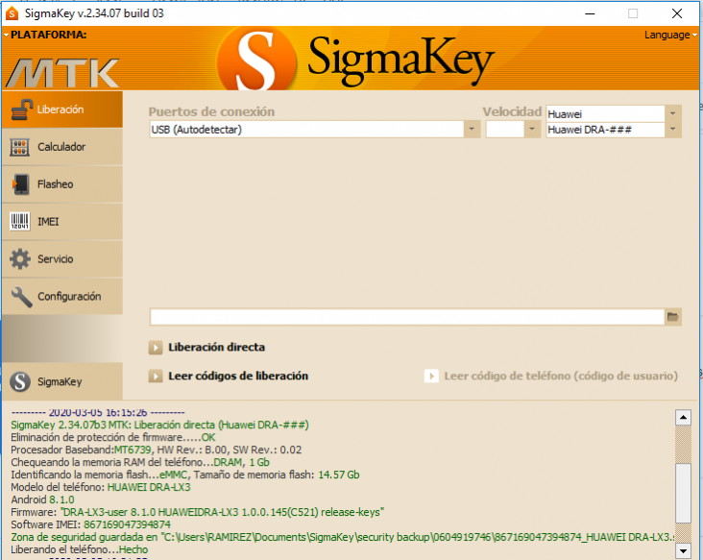The height and width of the screenshot is (560, 703).
Task: Click the USB (Autodetectar) port field
Action: (307, 130)
